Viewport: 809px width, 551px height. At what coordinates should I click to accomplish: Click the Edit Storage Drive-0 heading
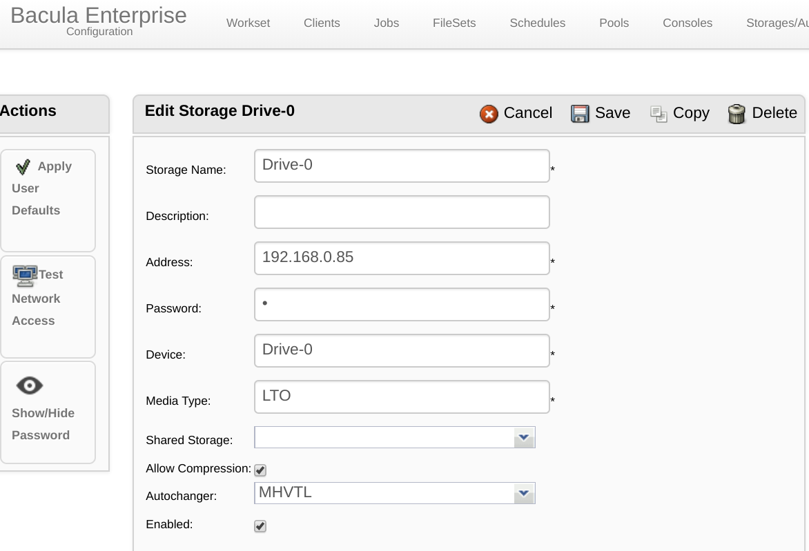220,111
